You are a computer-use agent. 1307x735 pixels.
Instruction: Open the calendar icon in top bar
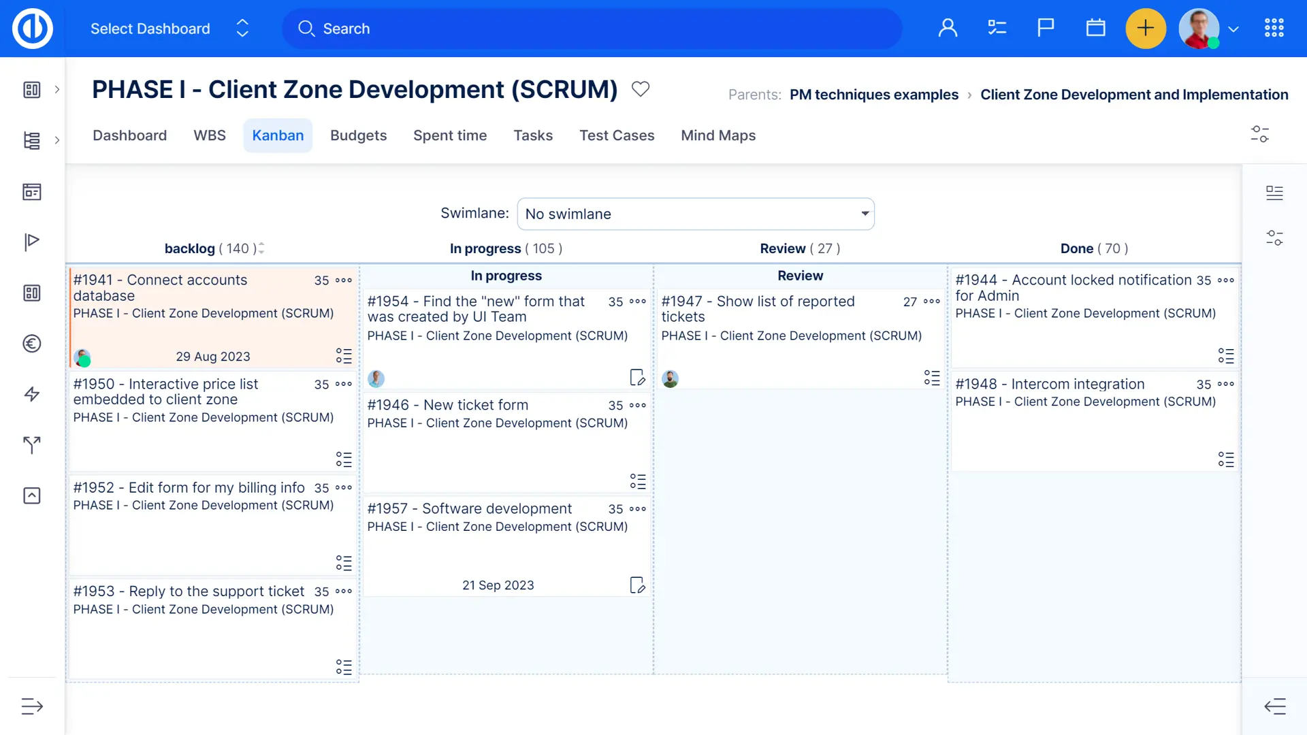coord(1095,29)
